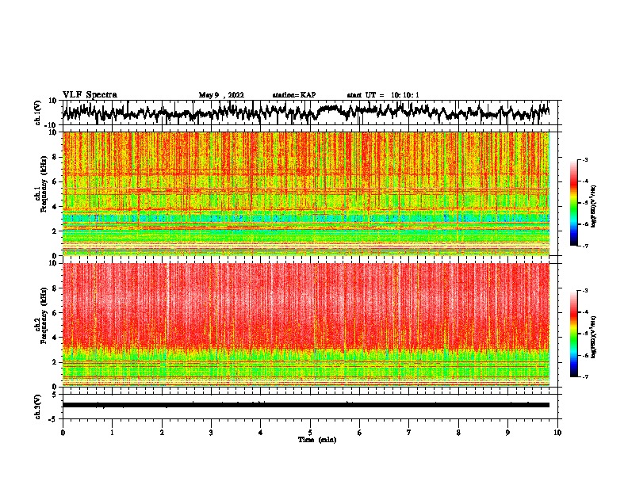Click the "6" kHz tick on ch.2 frequency axis

tap(55, 313)
